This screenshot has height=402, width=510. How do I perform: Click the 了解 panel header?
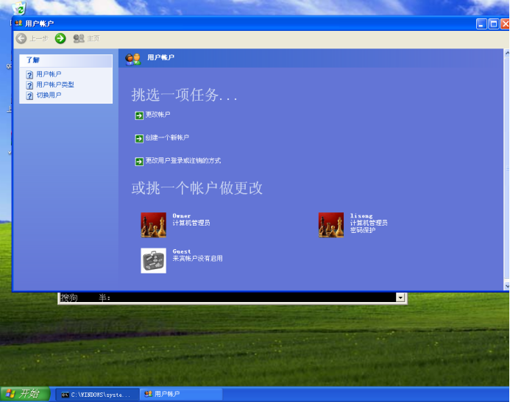pos(65,61)
